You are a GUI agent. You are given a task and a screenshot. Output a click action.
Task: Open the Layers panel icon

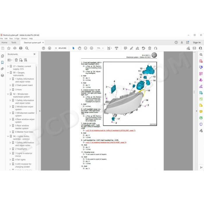[x=2, y=75]
